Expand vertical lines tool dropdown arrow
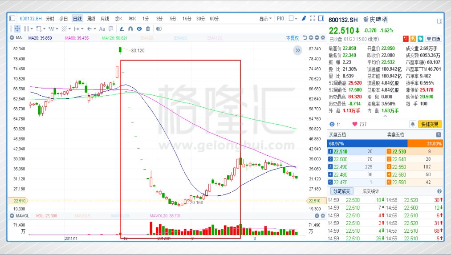 (32, 29)
